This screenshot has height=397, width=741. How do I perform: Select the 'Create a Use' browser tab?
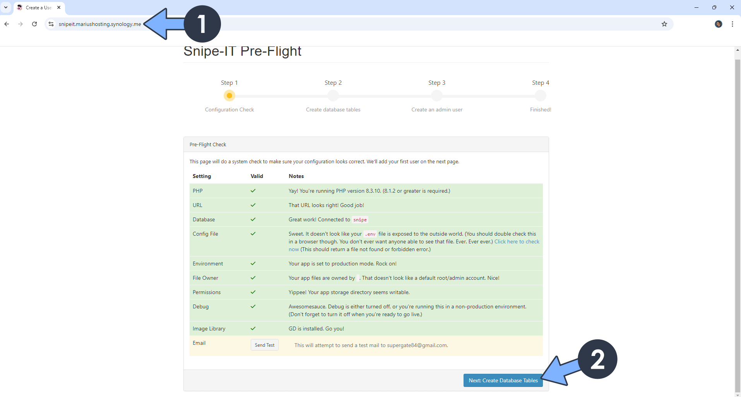point(39,7)
